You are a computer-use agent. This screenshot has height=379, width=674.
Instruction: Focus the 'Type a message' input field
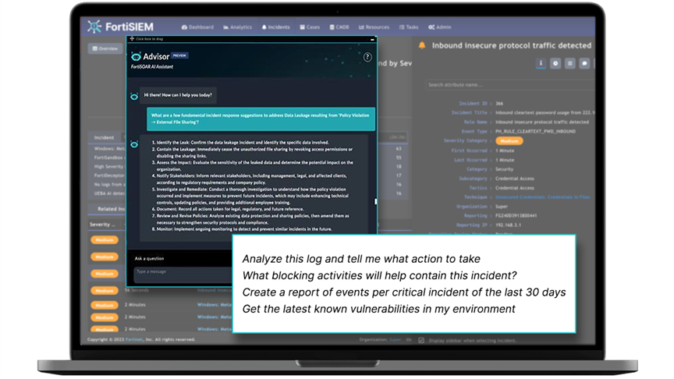183,275
